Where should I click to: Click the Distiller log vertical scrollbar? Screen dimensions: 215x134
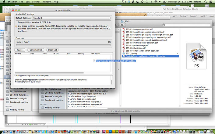(111, 82)
